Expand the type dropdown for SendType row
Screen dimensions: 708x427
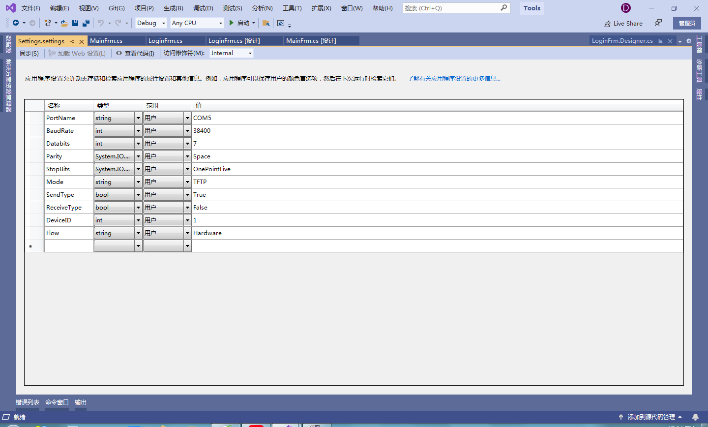point(138,195)
